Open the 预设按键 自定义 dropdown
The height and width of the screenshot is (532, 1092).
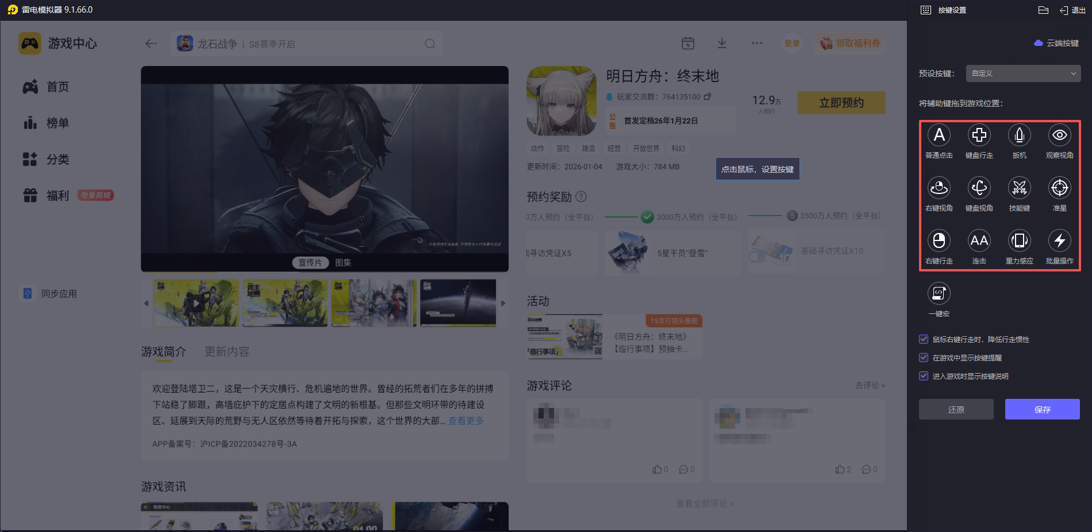(x=1023, y=73)
